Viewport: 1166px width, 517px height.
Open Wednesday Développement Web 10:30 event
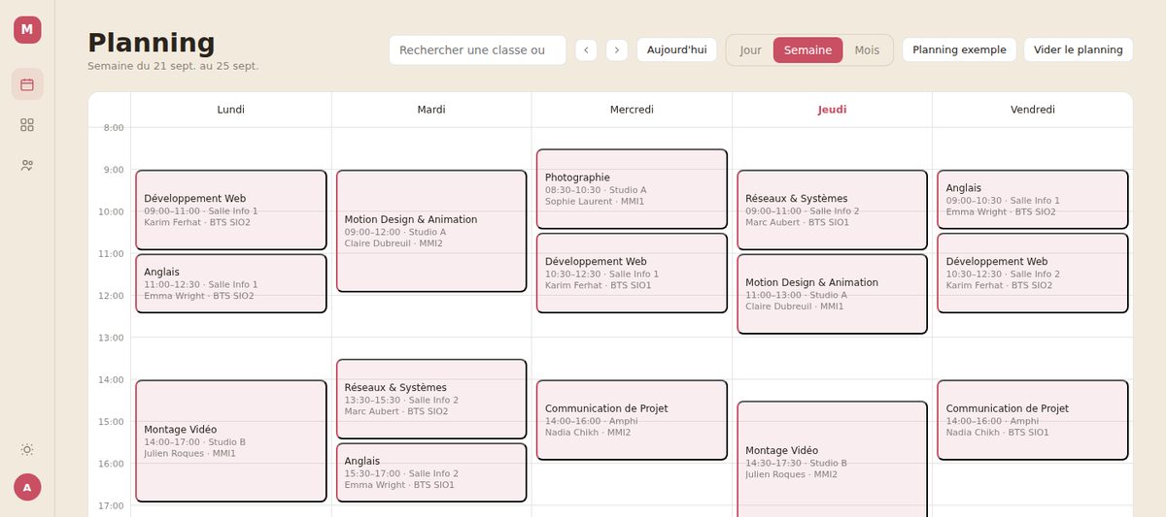632,273
